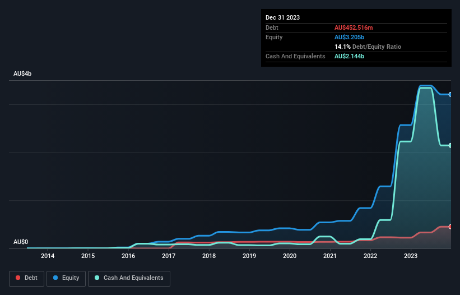Click the AU$3.205b equity value
This screenshot has width=460, height=295.
click(x=349, y=37)
